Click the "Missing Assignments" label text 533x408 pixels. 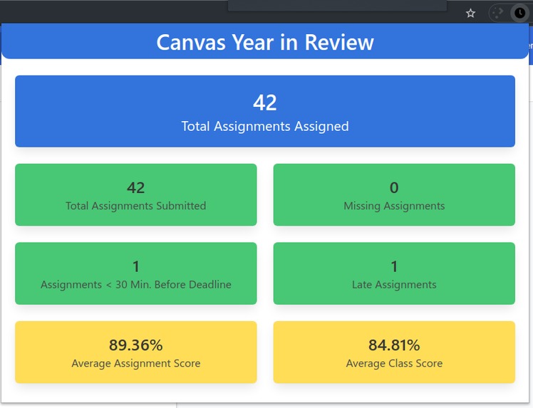click(394, 206)
